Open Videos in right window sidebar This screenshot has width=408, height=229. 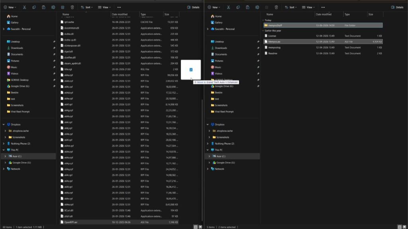point(216,74)
